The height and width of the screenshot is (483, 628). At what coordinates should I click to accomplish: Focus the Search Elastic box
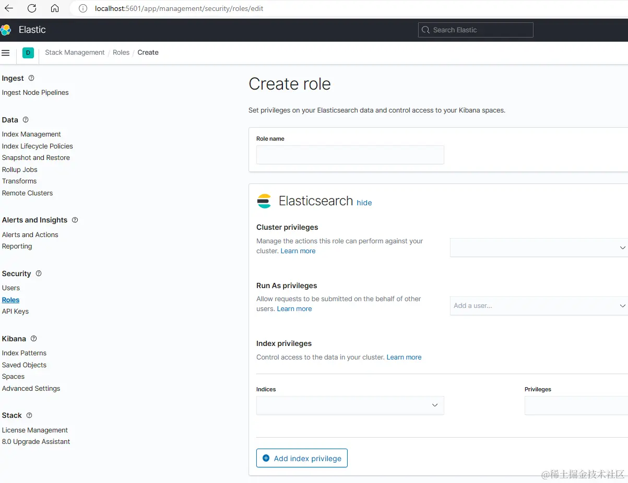476,30
